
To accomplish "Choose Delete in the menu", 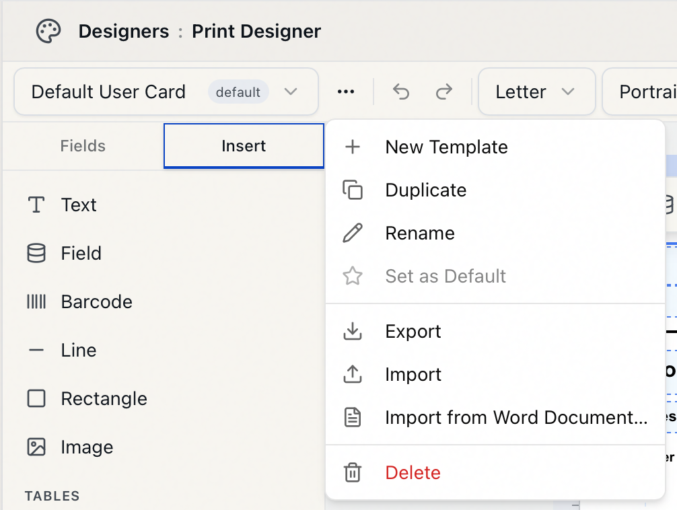I will click(x=495, y=472).
